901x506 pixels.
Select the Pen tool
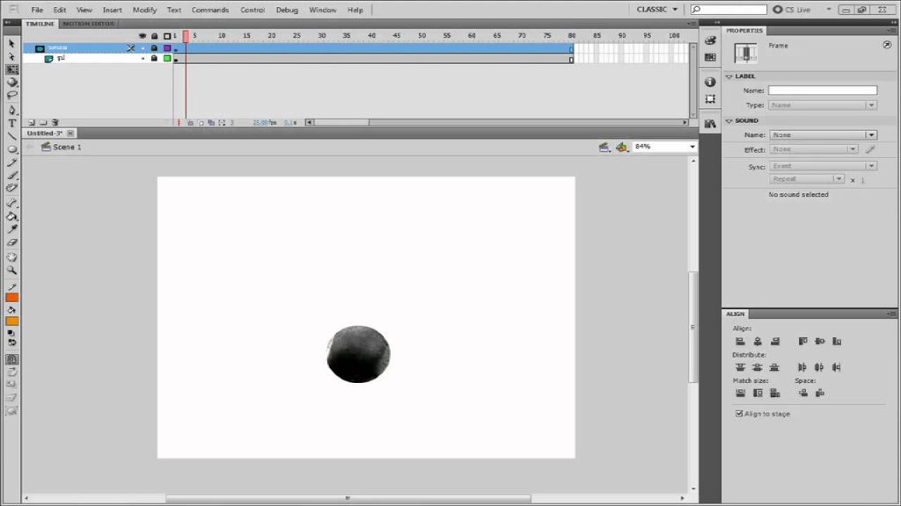(x=12, y=110)
